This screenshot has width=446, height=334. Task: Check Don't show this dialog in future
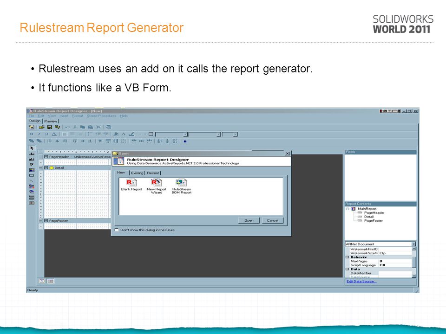117,230
